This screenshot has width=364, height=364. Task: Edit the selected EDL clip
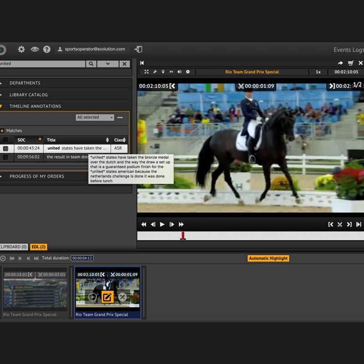(107, 297)
